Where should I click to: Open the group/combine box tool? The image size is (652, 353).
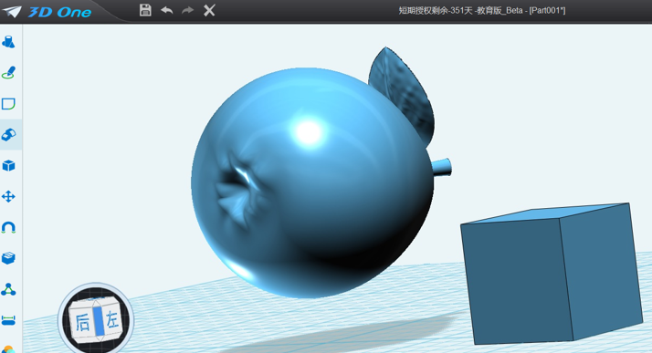tap(9, 258)
